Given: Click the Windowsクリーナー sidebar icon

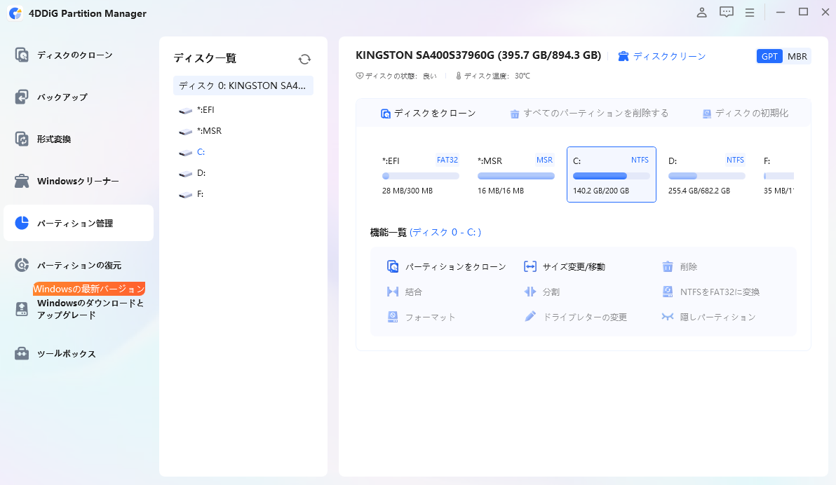Looking at the screenshot, I should click(x=22, y=182).
